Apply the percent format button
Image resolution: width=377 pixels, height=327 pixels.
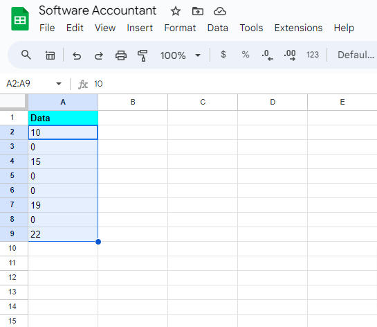(x=246, y=55)
